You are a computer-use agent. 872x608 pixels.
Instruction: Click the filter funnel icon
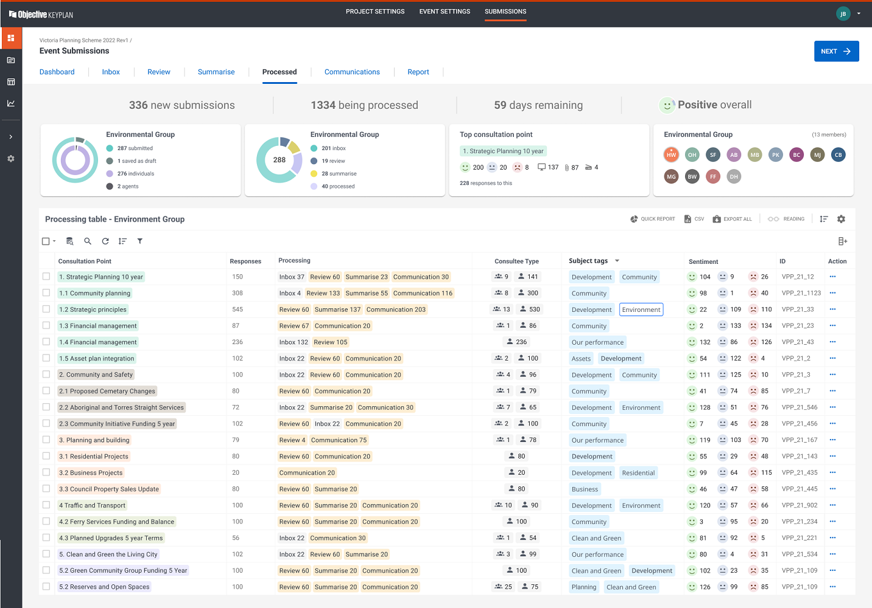[x=140, y=241]
